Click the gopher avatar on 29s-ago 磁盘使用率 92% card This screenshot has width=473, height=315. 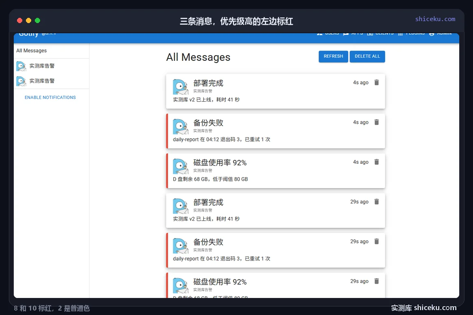pos(180,285)
